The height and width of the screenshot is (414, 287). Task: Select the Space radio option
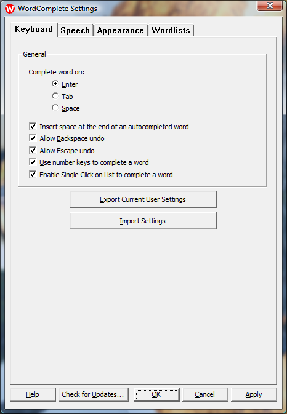55,108
